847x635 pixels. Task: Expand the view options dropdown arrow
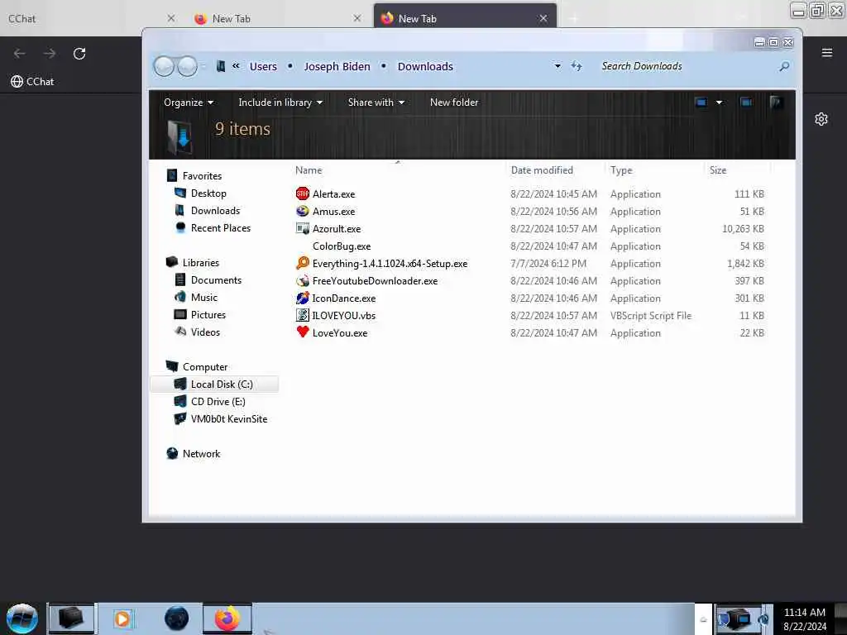tap(719, 102)
